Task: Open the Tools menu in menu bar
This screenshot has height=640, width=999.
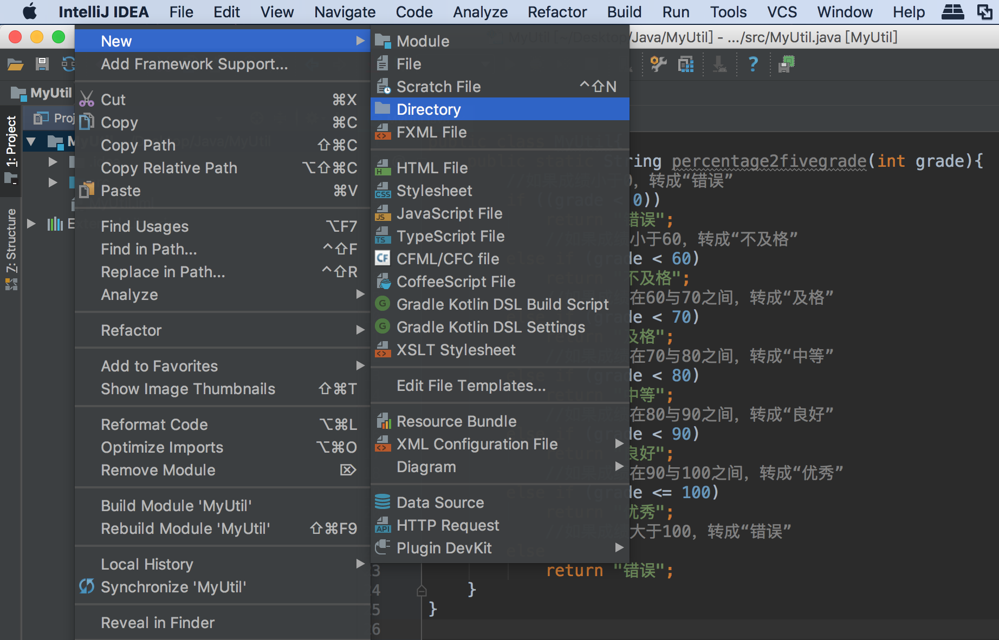Action: pyautogui.click(x=728, y=12)
